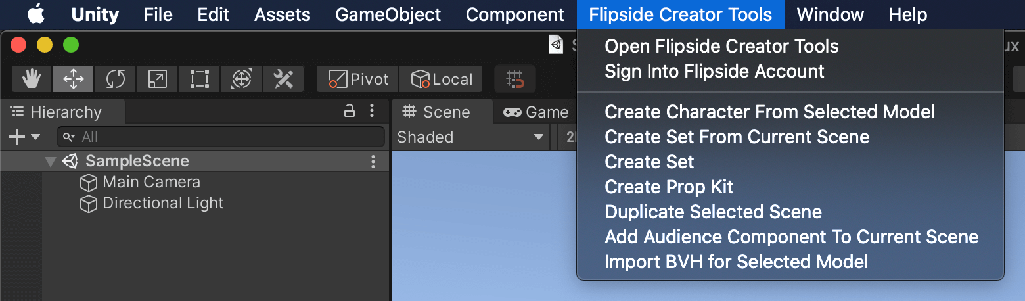The height and width of the screenshot is (301, 1025).
Task: Open the Shaded draw mode dropdown
Action: click(x=471, y=137)
